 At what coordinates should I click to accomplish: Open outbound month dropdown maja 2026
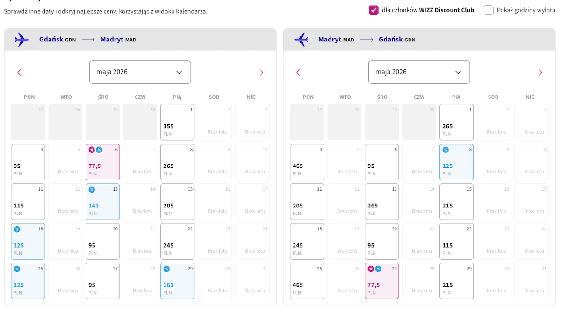140,72
